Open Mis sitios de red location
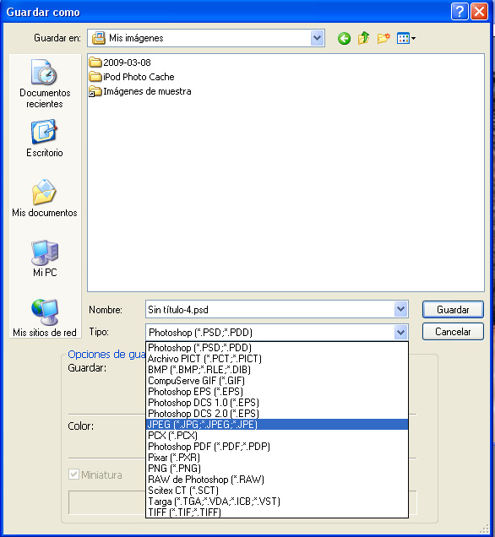The width and height of the screenshot is (495, 537). 45,318
